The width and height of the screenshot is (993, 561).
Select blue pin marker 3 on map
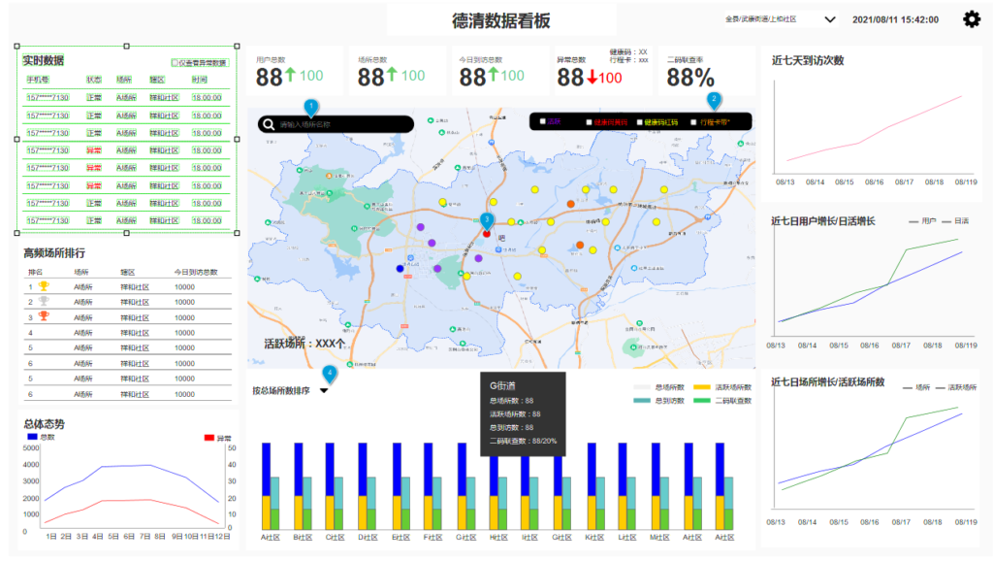click(487, 220)
